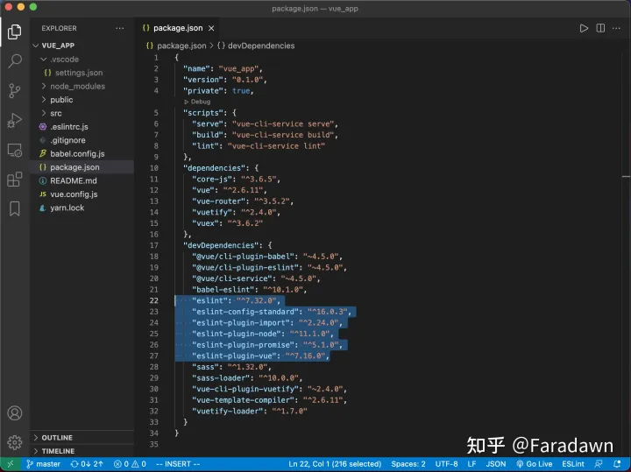631x472 pixels.
Task: Click the "vuetify" dependency line
Action: (236, 212)
